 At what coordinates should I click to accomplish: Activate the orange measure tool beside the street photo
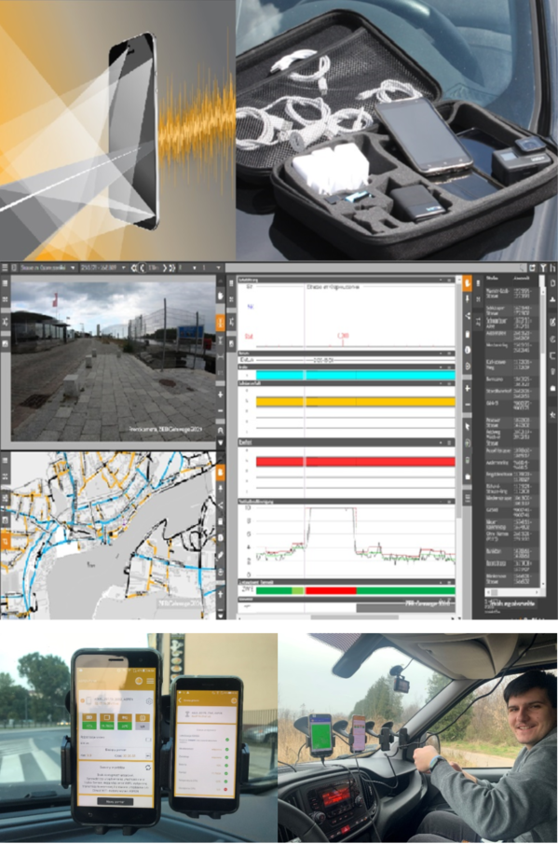[x=221, y=323]
